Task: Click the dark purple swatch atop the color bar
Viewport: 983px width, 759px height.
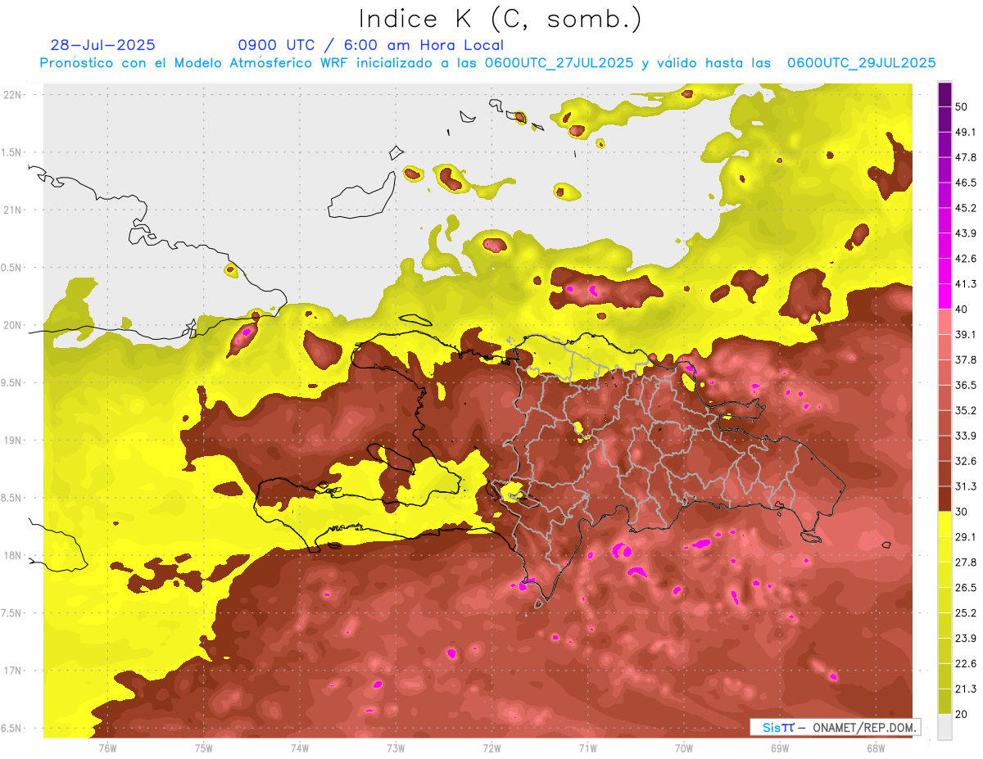Action: click(x=944, y=94)
